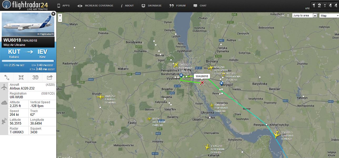Image resolution: width=339 pixels, height=158 pixels.
Task: Select the AUA752 plane near Brusyliv
Action: [x=101, y=97]
